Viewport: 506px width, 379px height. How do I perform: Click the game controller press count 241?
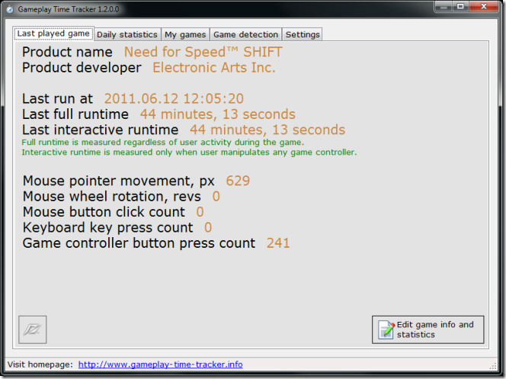[x=278, y=243]
